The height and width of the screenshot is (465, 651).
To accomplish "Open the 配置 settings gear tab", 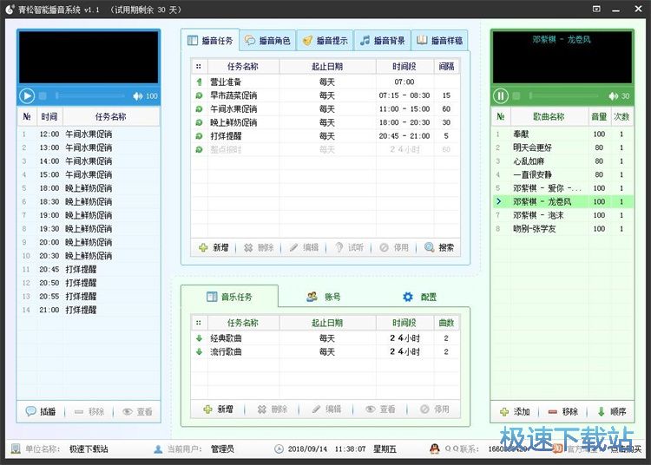I will 419,297.
